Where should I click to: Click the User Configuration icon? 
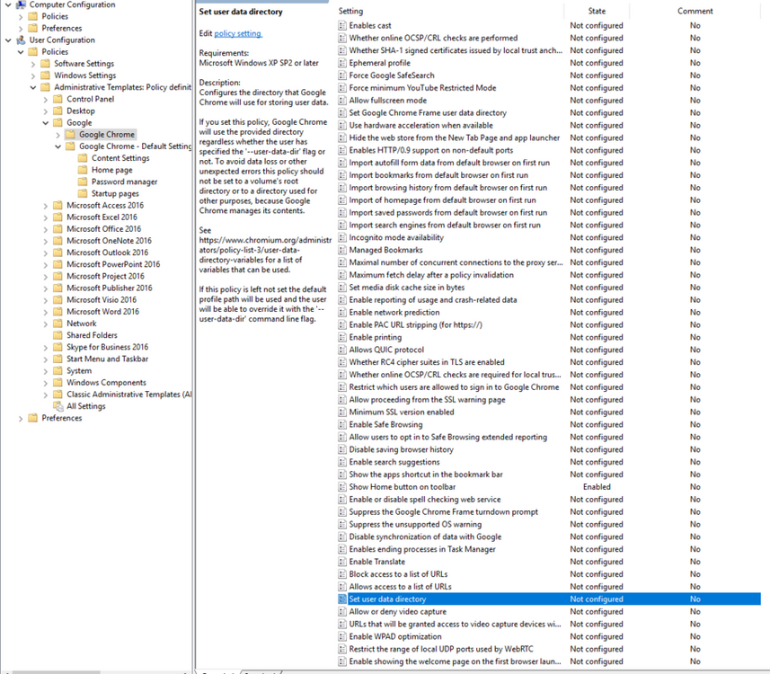pyautogui.click(x=21, y=40)
